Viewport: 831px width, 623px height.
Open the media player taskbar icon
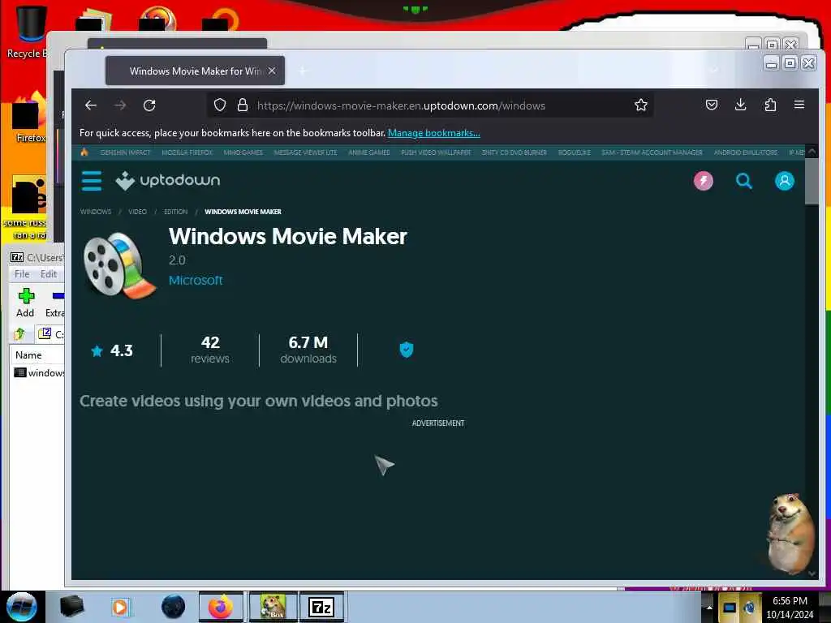(x=120, y=607)
